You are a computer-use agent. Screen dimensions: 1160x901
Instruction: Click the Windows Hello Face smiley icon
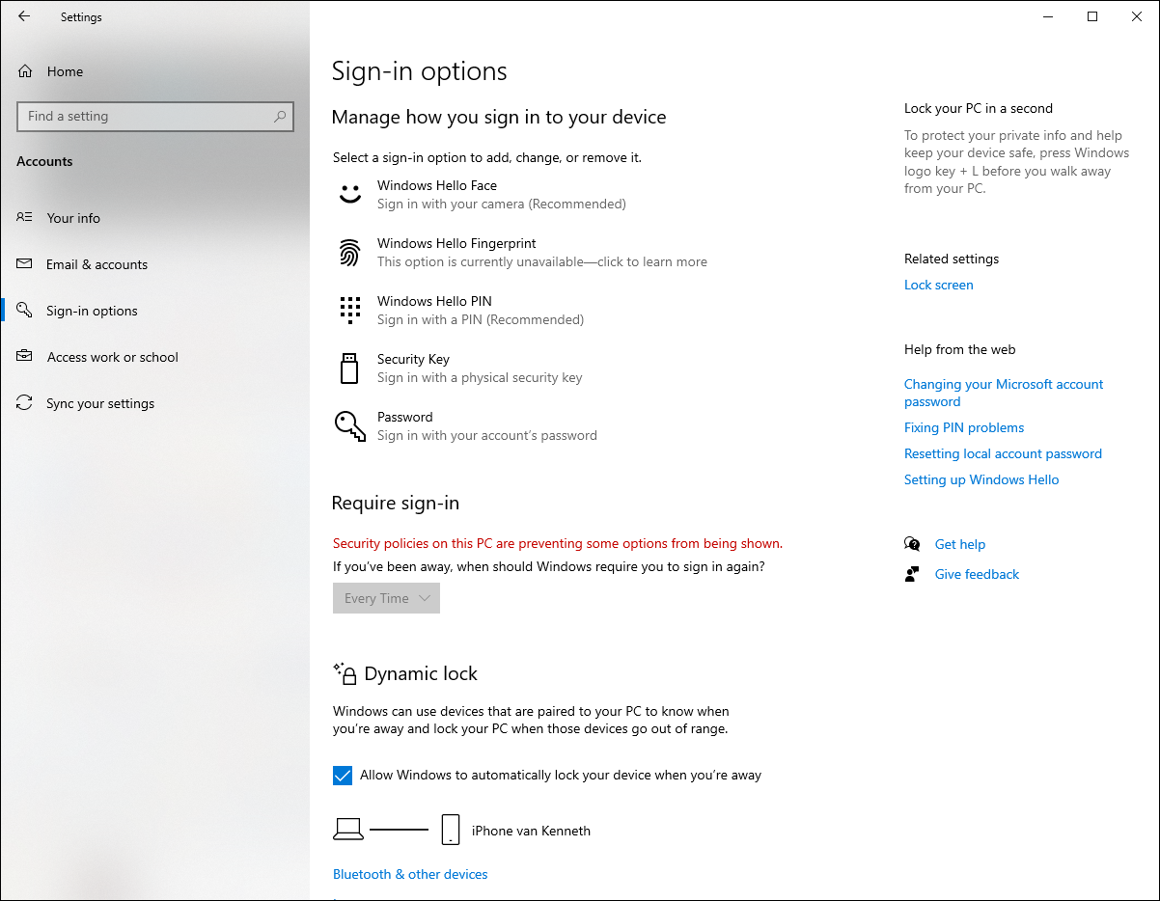coord(349,194)
